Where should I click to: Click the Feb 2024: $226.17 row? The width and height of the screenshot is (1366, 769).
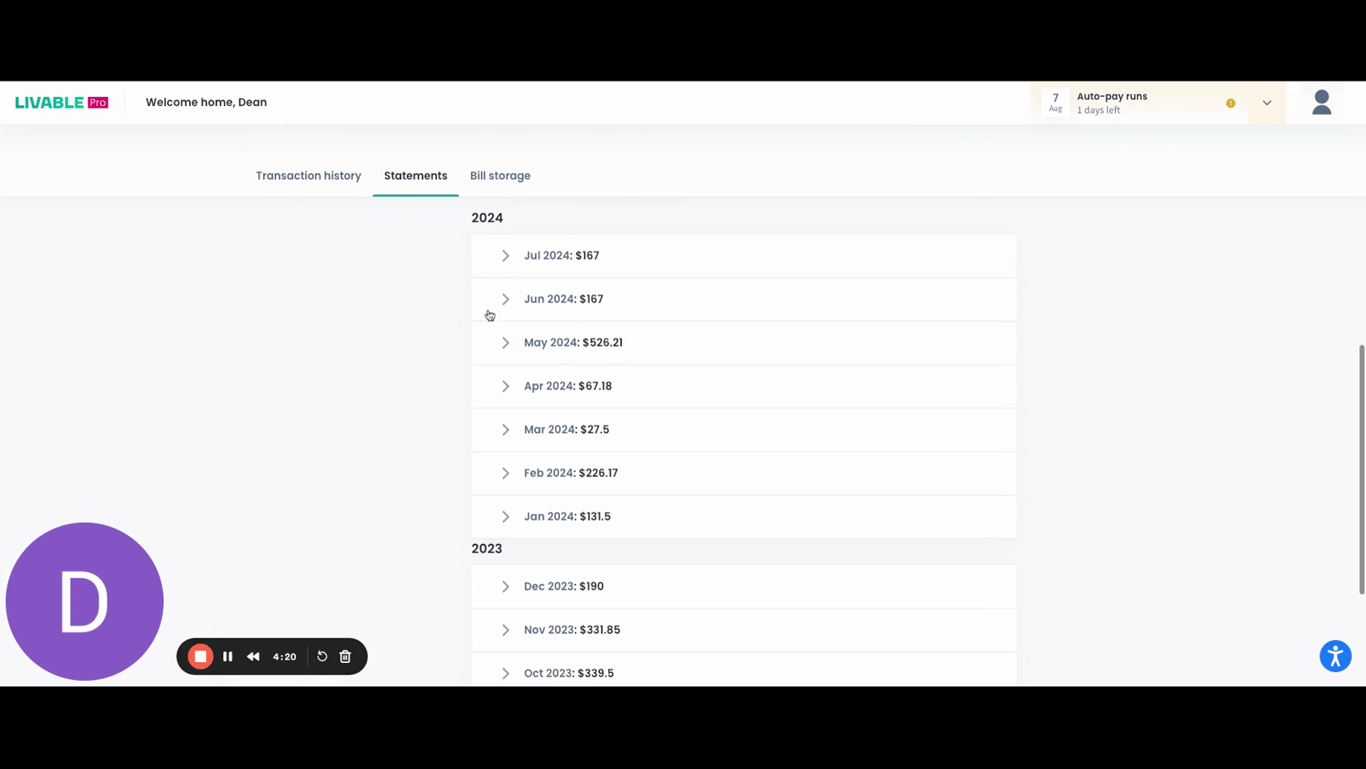[x=571, y=473]
